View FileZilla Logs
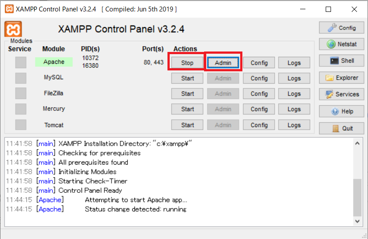The height and width of the screenshot is (239, 368). [294, 93]
